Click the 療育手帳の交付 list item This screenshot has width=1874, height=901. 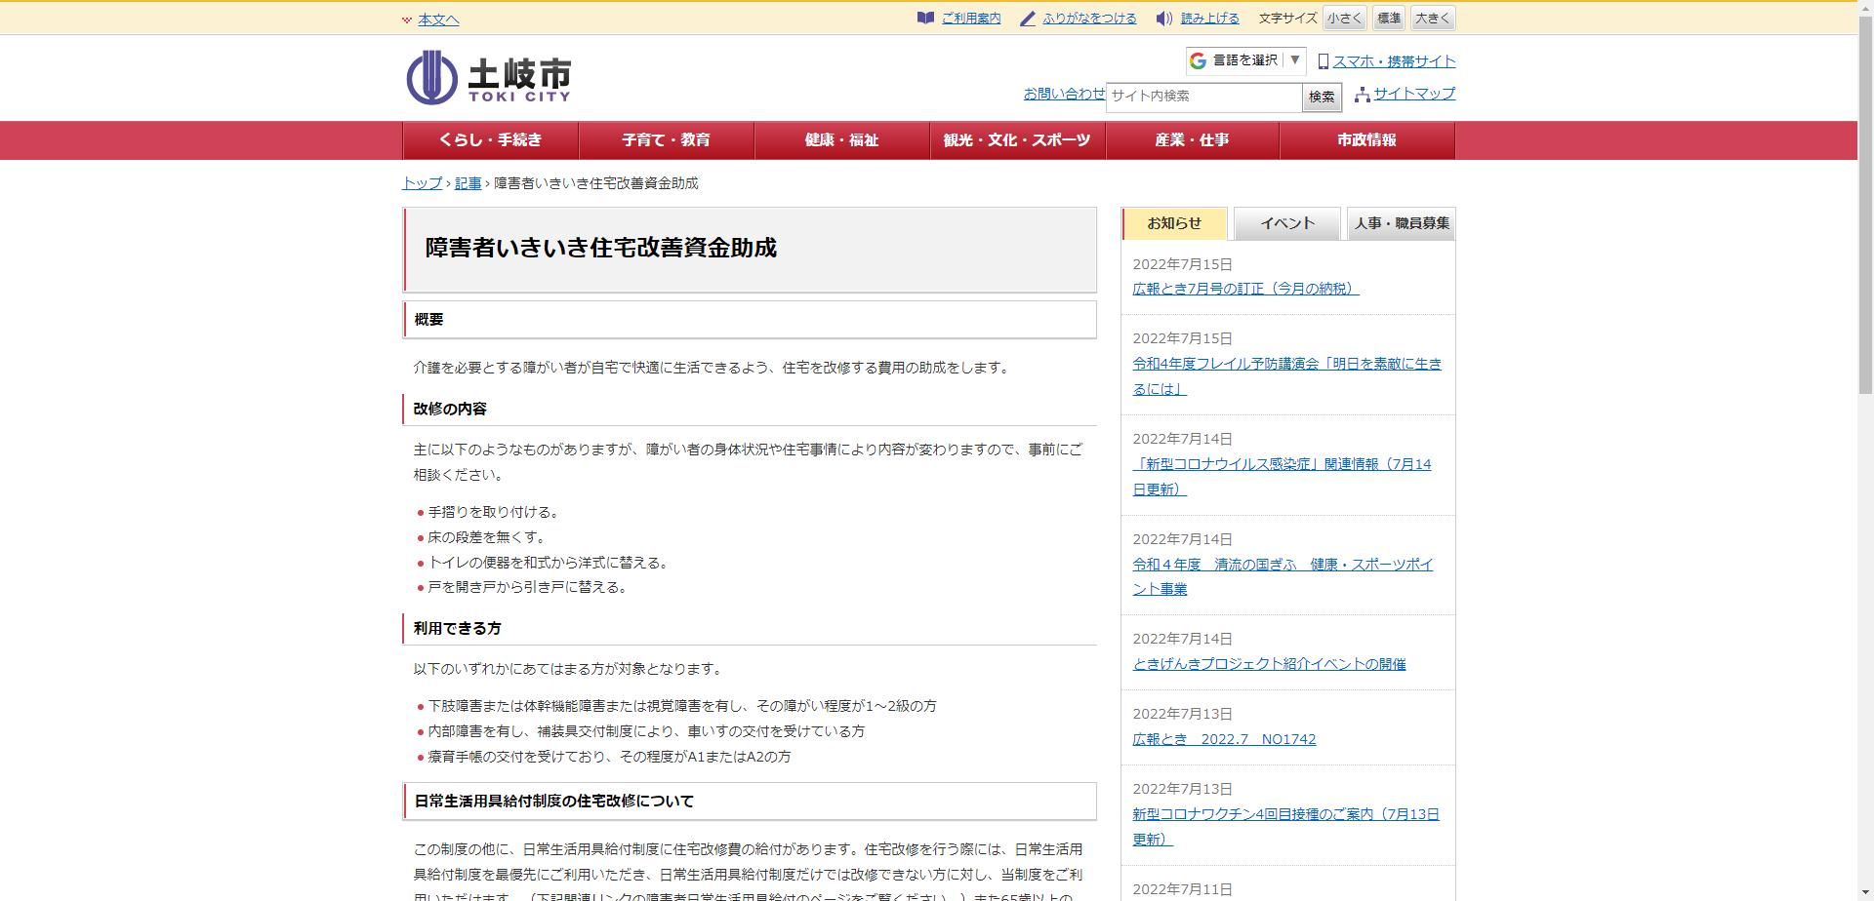609,757
